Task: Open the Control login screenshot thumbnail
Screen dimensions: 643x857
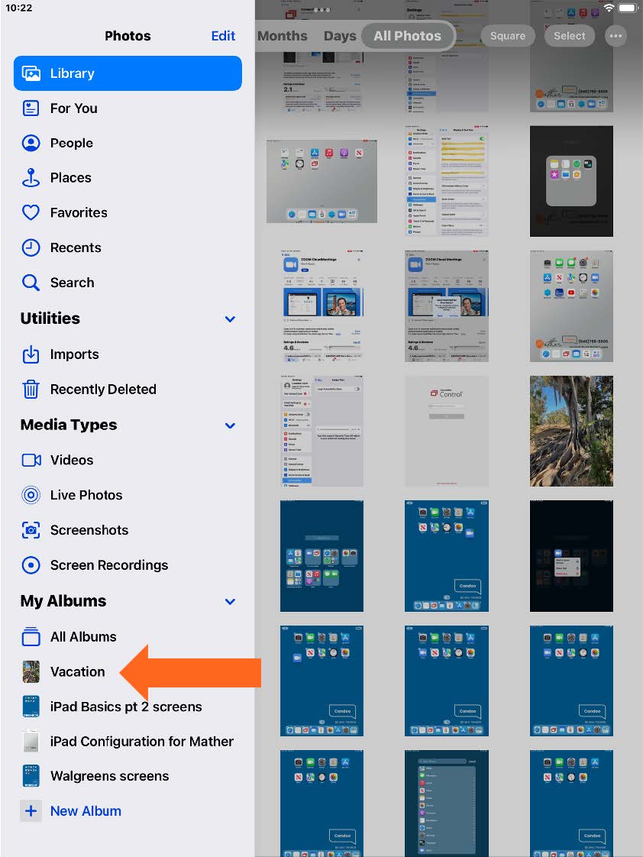Action: 447,432
